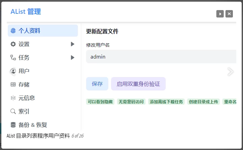Expand the 设置 submenu arrow

[x=73, y=44]
